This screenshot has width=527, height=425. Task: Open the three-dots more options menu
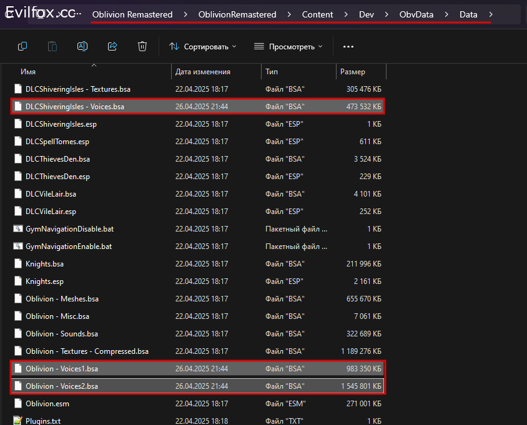(x=348, y=46)
